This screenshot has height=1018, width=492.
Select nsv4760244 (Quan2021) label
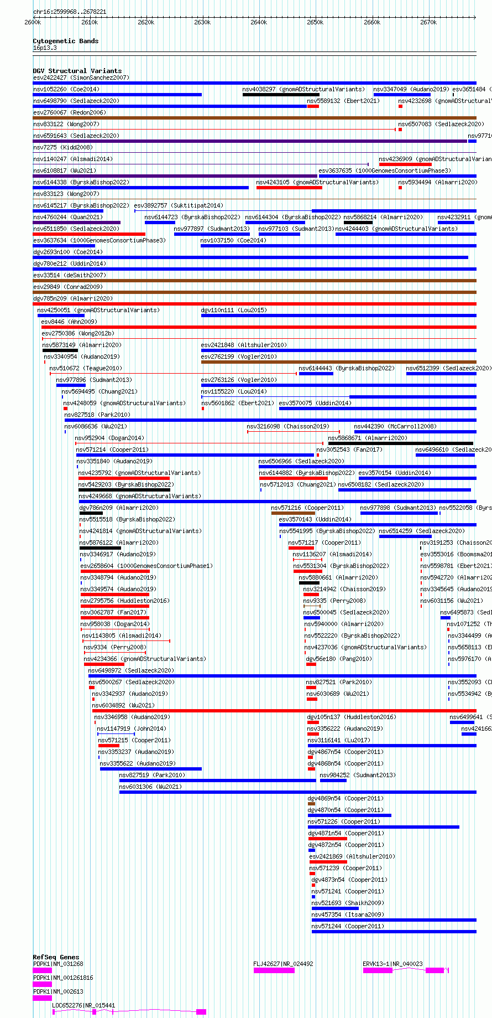[68, 217]
